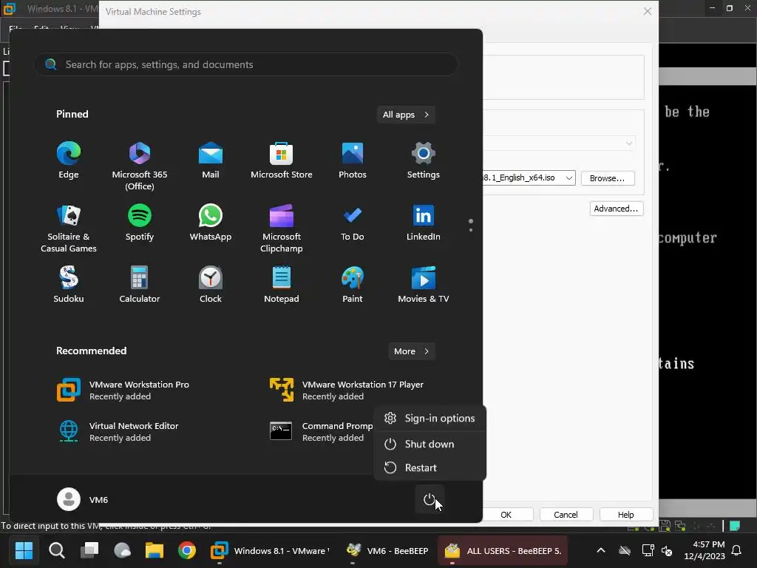Open the Clock app

(211, 285)
